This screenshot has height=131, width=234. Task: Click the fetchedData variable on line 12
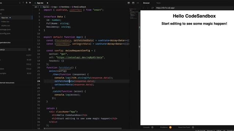pos(63,40)
